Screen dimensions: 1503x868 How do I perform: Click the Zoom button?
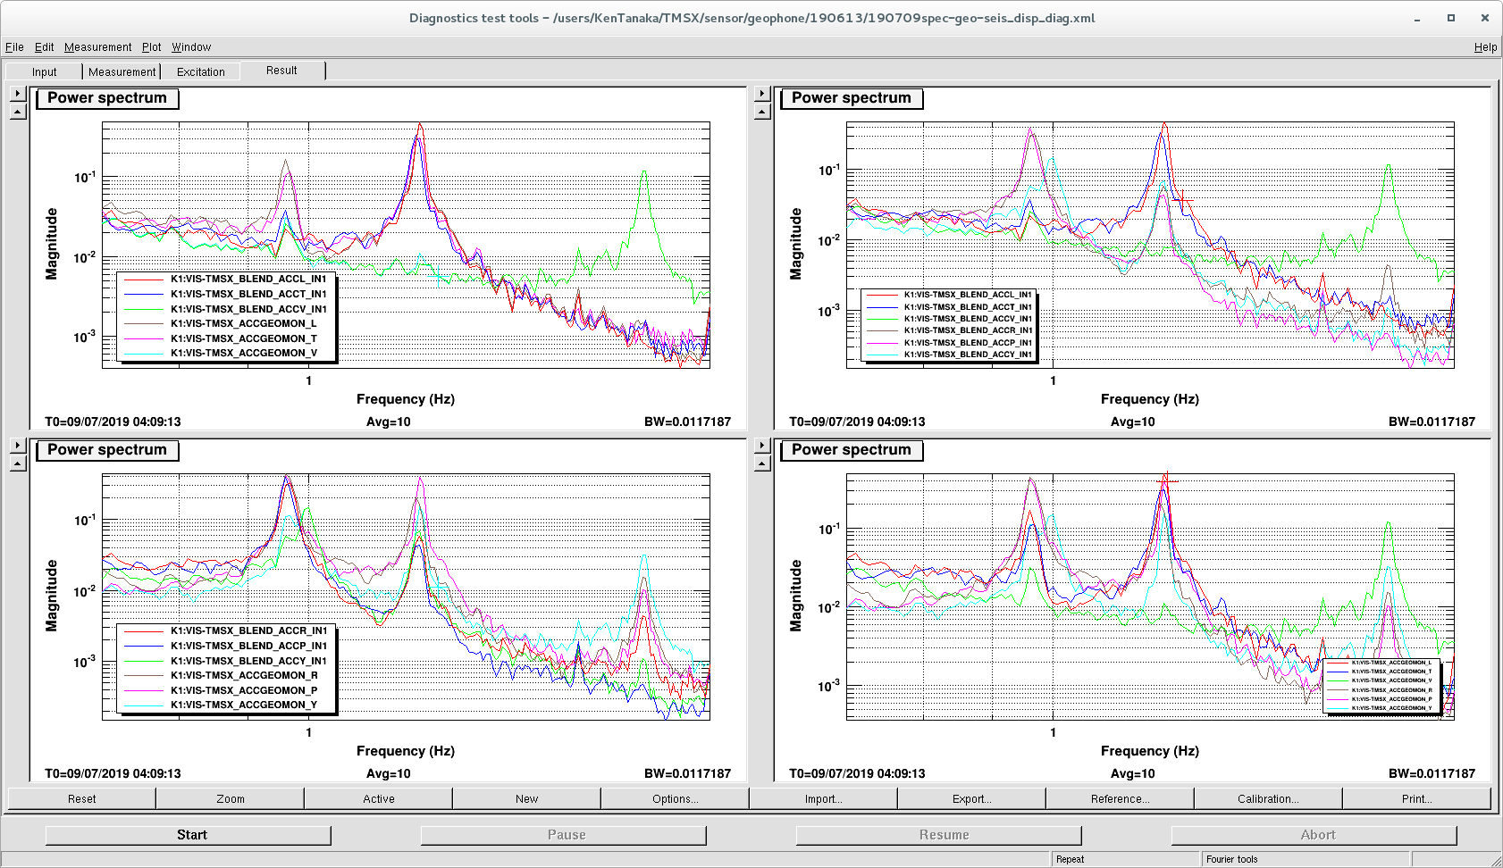[231, 798]
